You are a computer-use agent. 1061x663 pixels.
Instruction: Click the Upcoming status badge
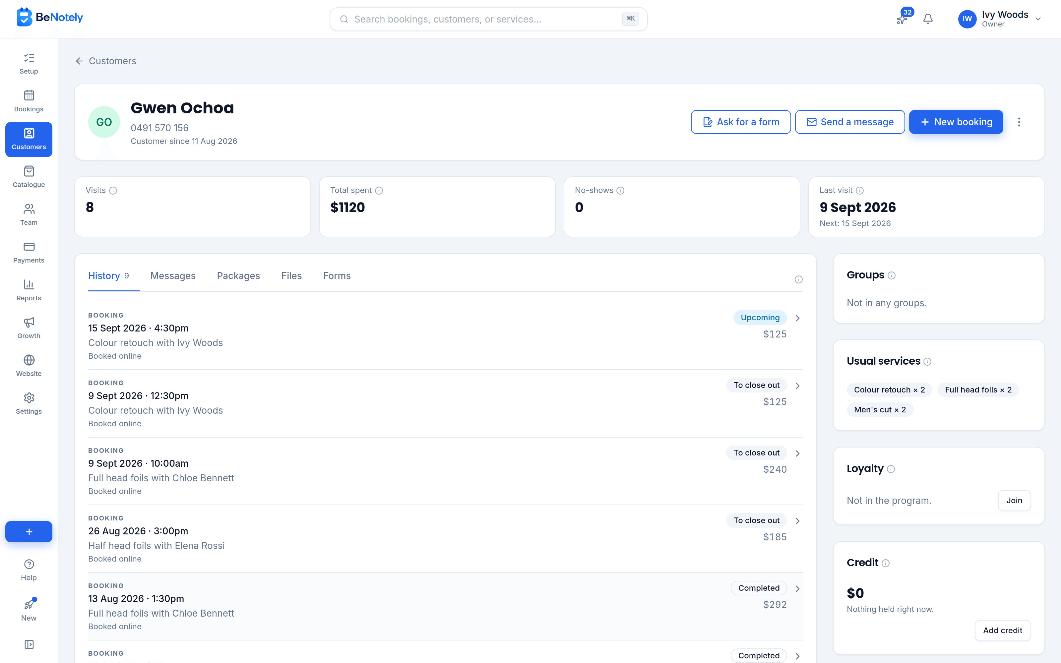point(760,318)
